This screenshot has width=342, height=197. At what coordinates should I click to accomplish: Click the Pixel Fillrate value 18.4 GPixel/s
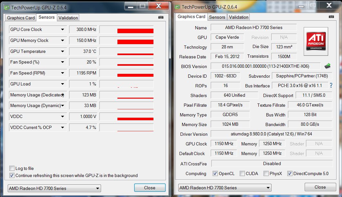point(230,105)
